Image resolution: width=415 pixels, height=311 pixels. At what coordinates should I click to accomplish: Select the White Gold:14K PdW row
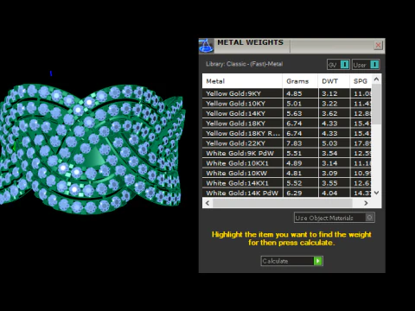pos(286,193)
